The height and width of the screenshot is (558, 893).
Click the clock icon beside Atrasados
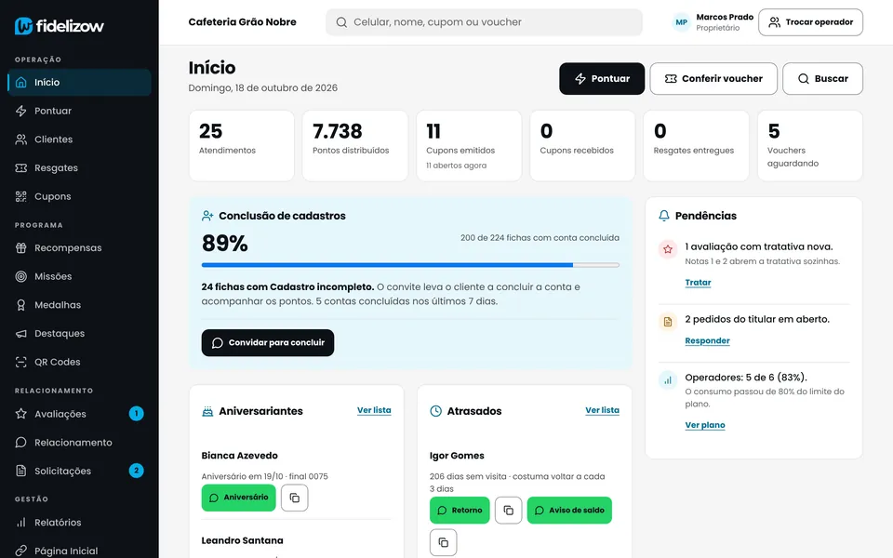(x=435, y=411)
